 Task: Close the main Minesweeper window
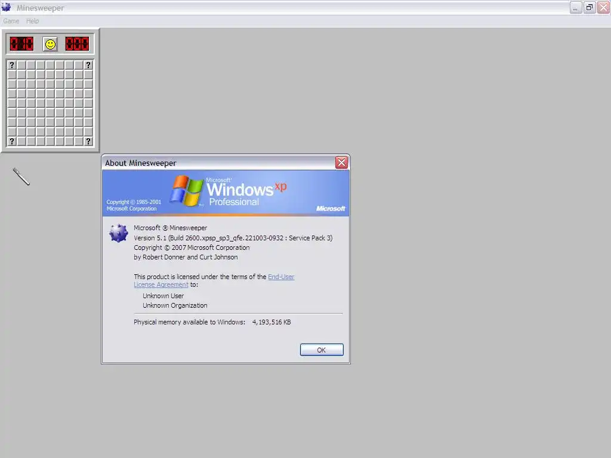603,7
